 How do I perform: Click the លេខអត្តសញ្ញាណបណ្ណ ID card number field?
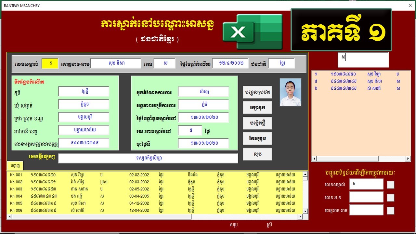pos(84,143)
